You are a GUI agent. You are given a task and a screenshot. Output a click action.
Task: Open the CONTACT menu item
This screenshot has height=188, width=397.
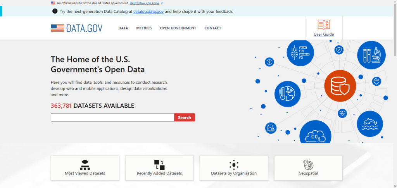click(213, 28)
